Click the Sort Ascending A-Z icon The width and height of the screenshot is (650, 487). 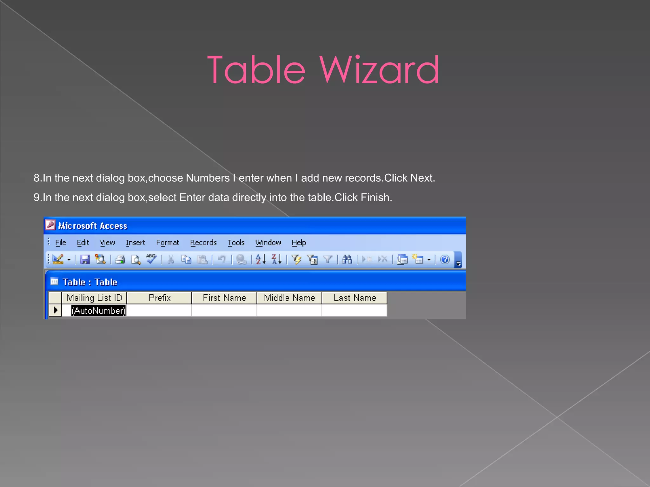[x=261, y=259]
